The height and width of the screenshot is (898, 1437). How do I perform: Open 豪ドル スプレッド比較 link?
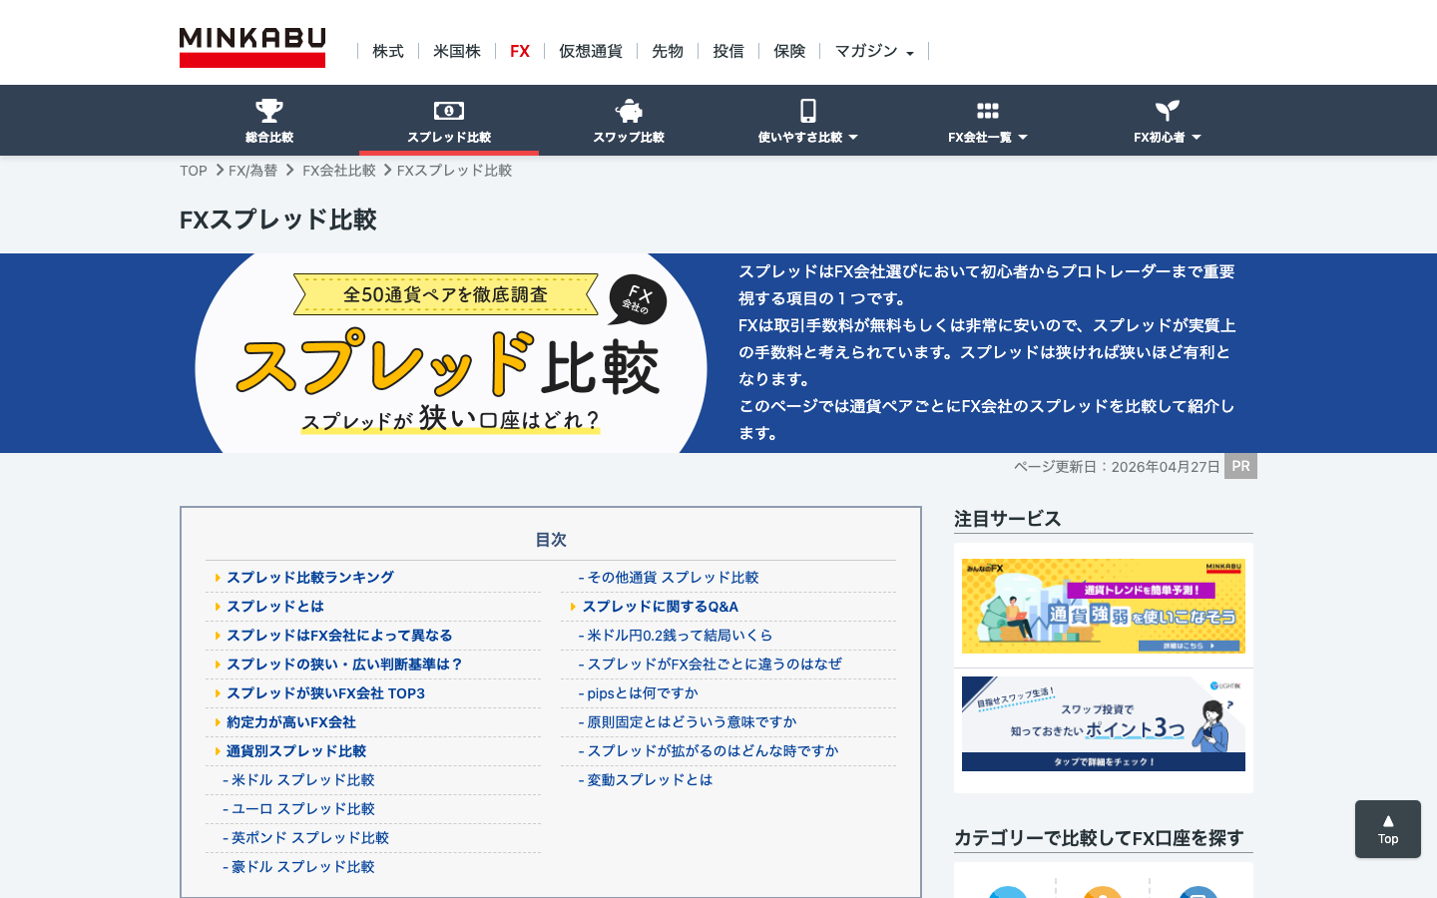click(x=302, y=867)
